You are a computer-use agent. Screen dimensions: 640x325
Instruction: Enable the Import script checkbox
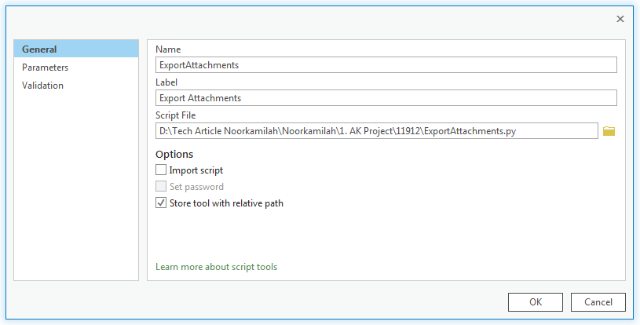point(161,170)
